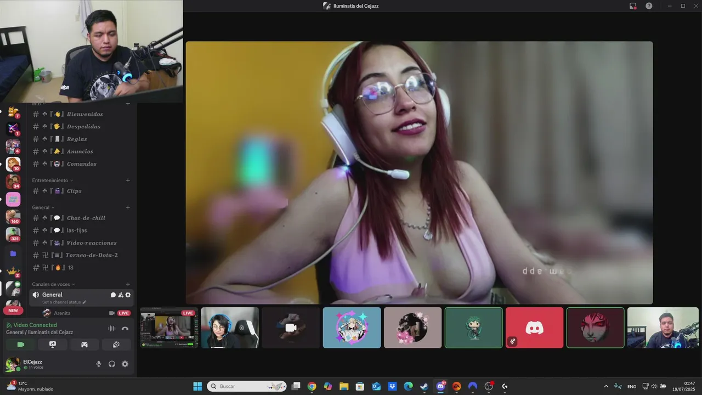Add a channel to General category

(x=128, y=207)
